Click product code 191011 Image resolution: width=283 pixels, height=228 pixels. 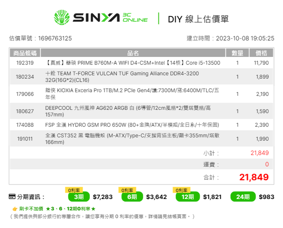click(25, 139)
